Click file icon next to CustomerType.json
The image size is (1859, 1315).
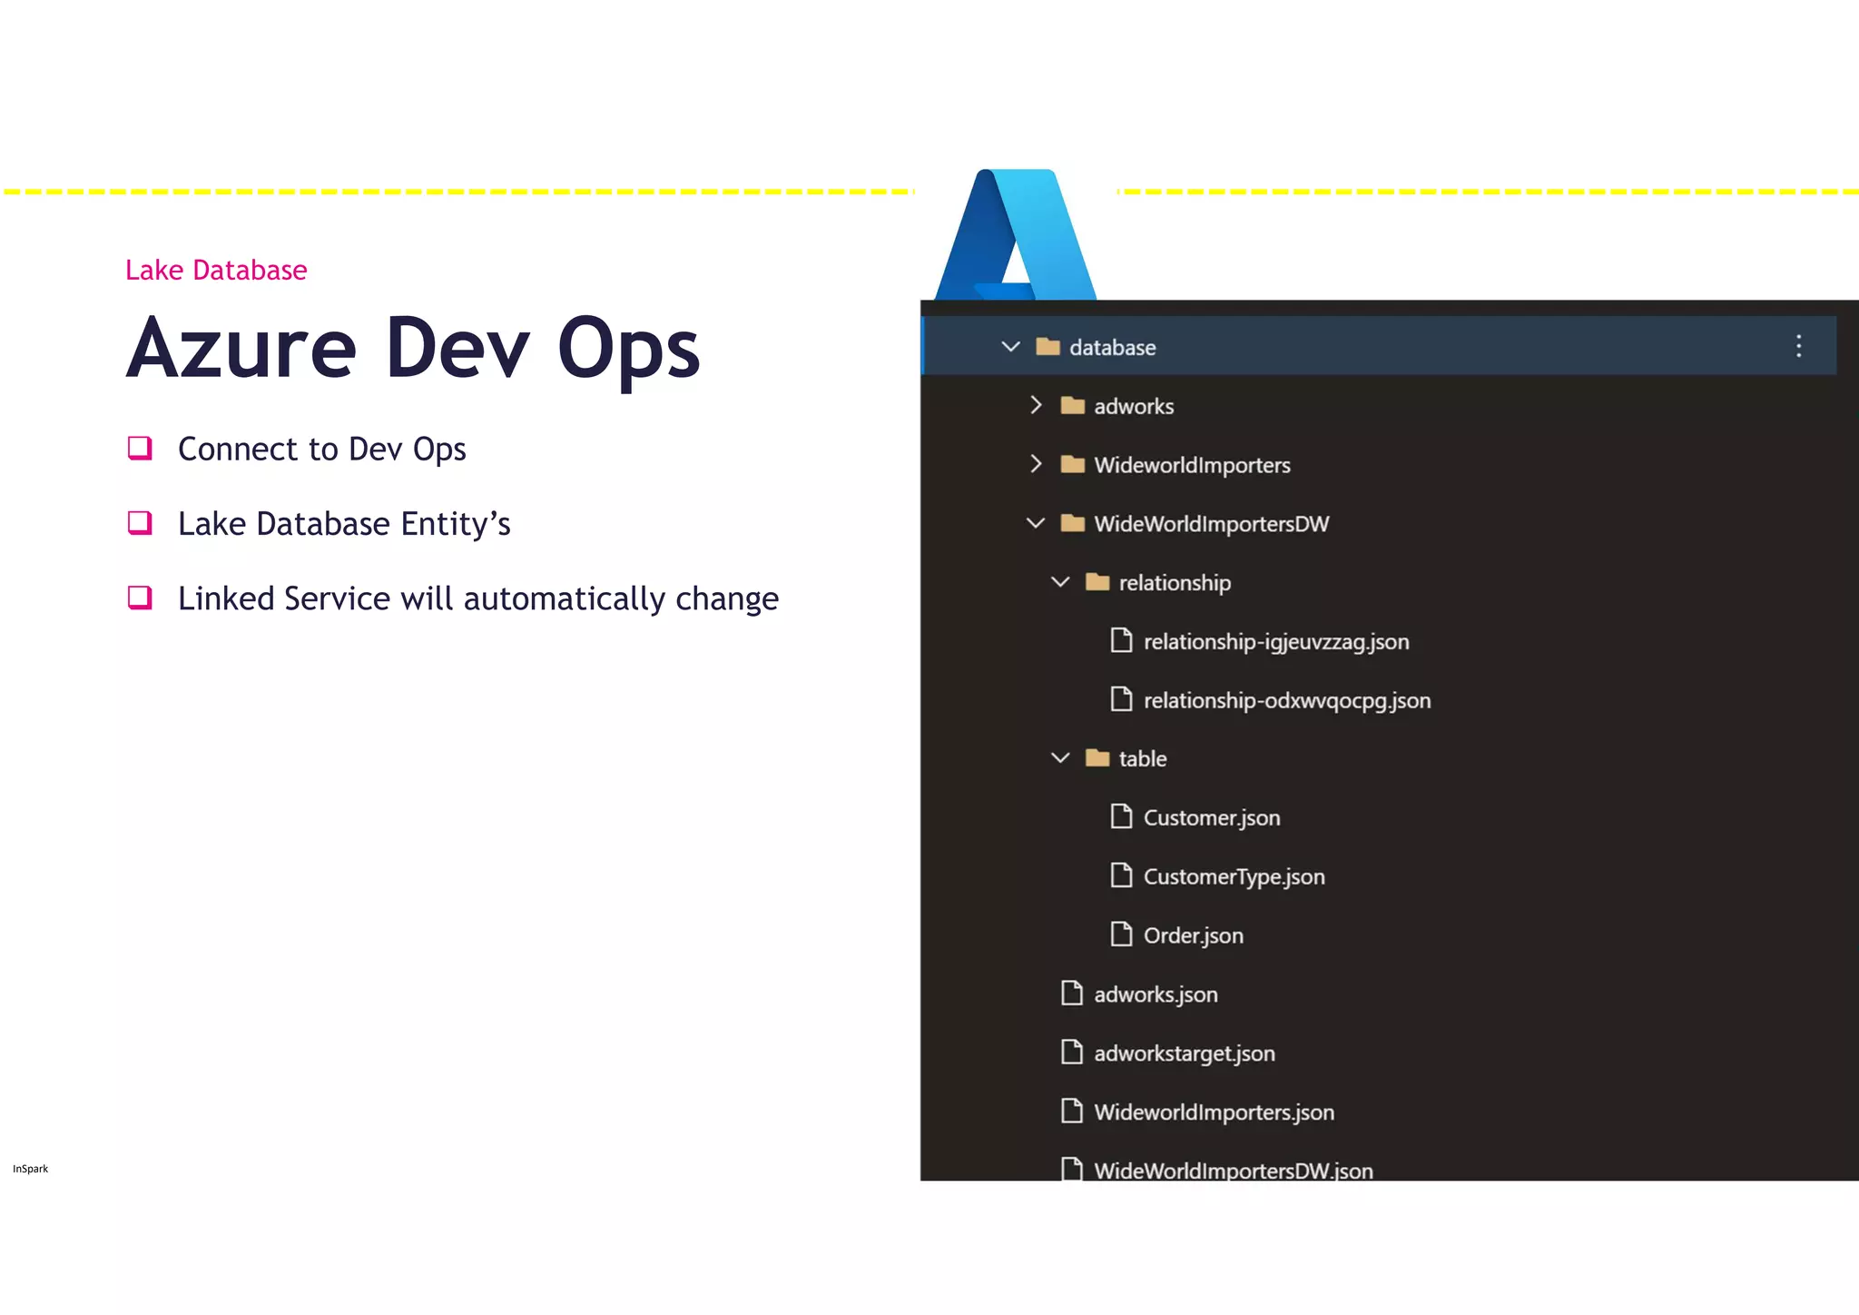1122,875
